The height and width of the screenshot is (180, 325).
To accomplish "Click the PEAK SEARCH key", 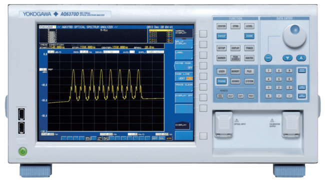I will 235,58.
